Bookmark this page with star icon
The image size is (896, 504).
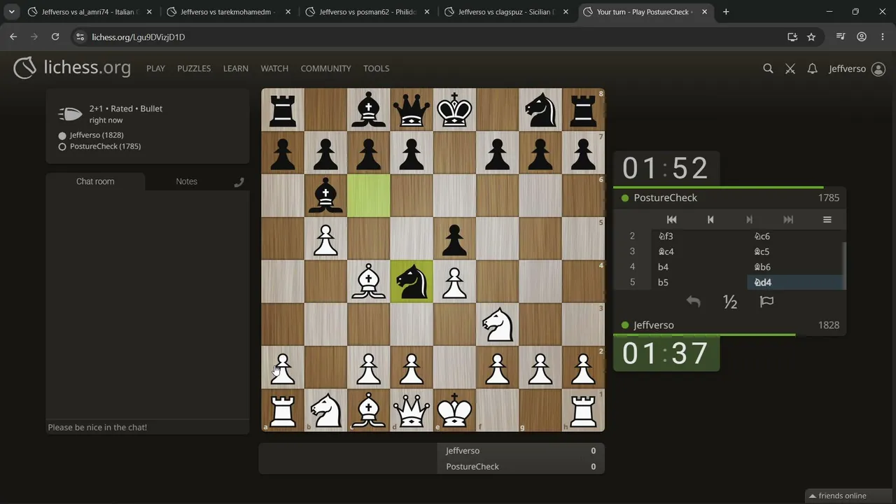(x=811, y=37)
